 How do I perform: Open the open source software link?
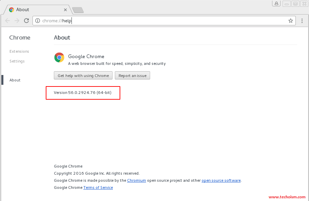tap(221, 180)
